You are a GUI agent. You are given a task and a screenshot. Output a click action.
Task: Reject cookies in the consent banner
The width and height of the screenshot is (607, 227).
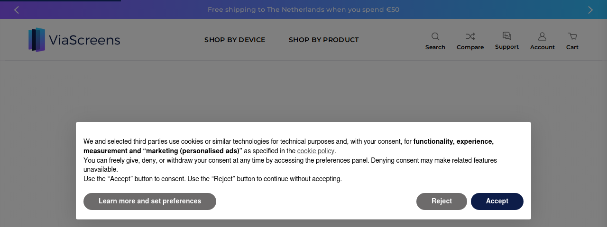click(441, 201)
